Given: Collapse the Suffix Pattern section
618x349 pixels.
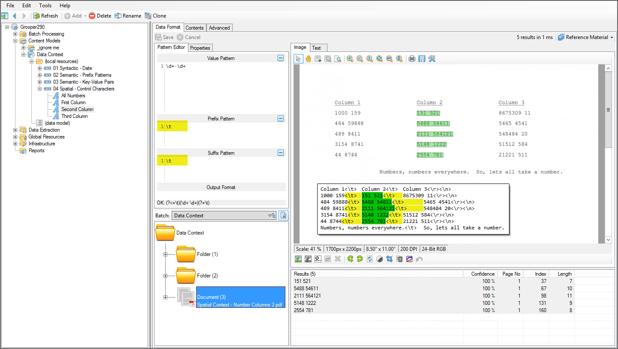Looking at the screenshot, I should pos(281,153).
